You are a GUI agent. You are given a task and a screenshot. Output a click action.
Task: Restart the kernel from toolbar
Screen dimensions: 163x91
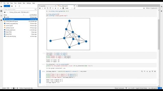tap(58, 8)
